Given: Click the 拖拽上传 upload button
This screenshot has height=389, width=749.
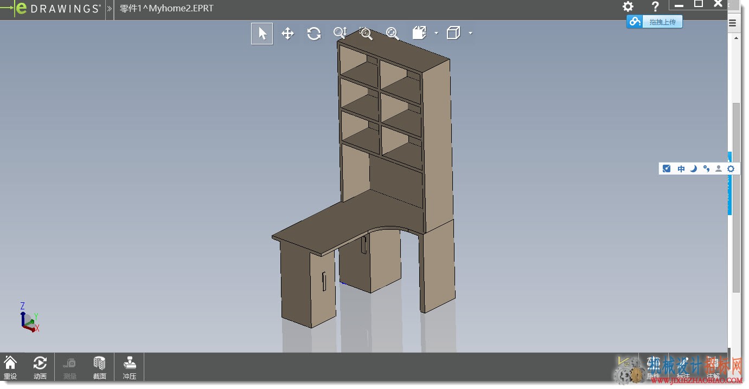Looking at the screenshot, I should click(655, 22).
